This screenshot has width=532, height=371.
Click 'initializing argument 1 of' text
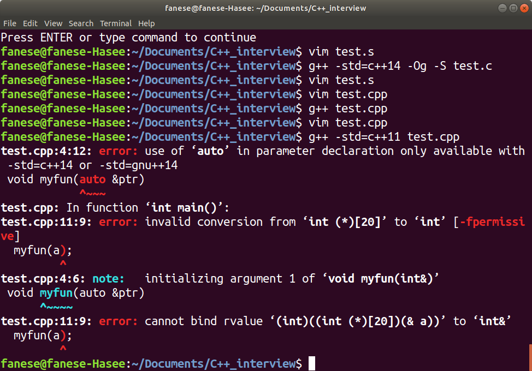tap(230, 278)
